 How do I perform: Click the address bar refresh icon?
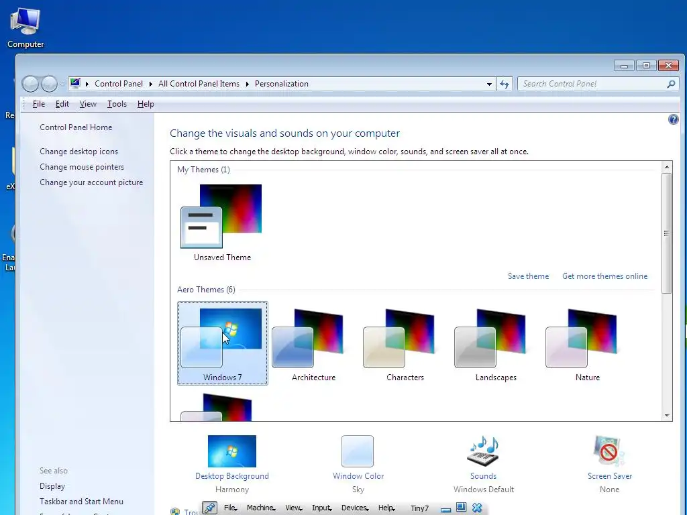(505, 84)
